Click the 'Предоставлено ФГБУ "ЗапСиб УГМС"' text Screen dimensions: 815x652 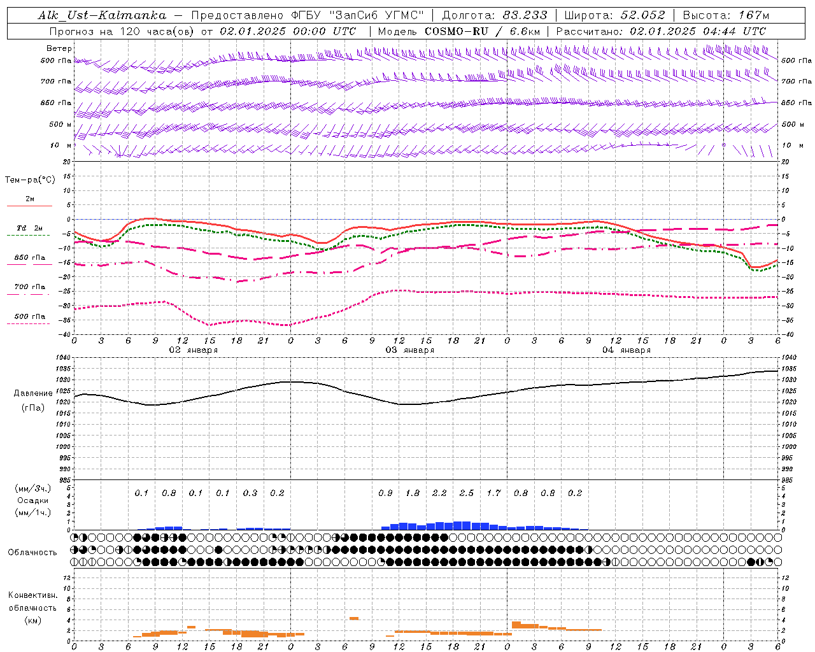coord(308,15)
